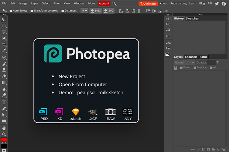Expand the side panel strip arrows
The width and height of the screenshot is (229, 152).
(168, 15)
